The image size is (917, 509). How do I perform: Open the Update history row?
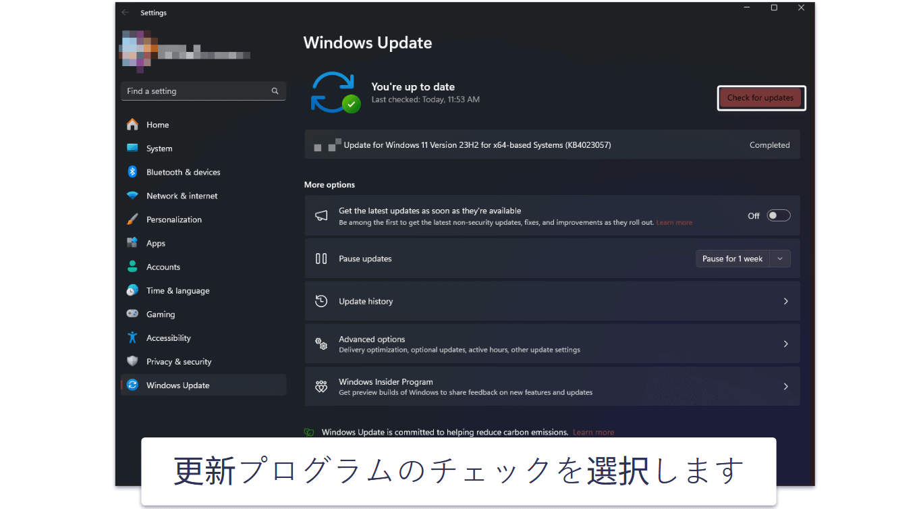(552, 301)
